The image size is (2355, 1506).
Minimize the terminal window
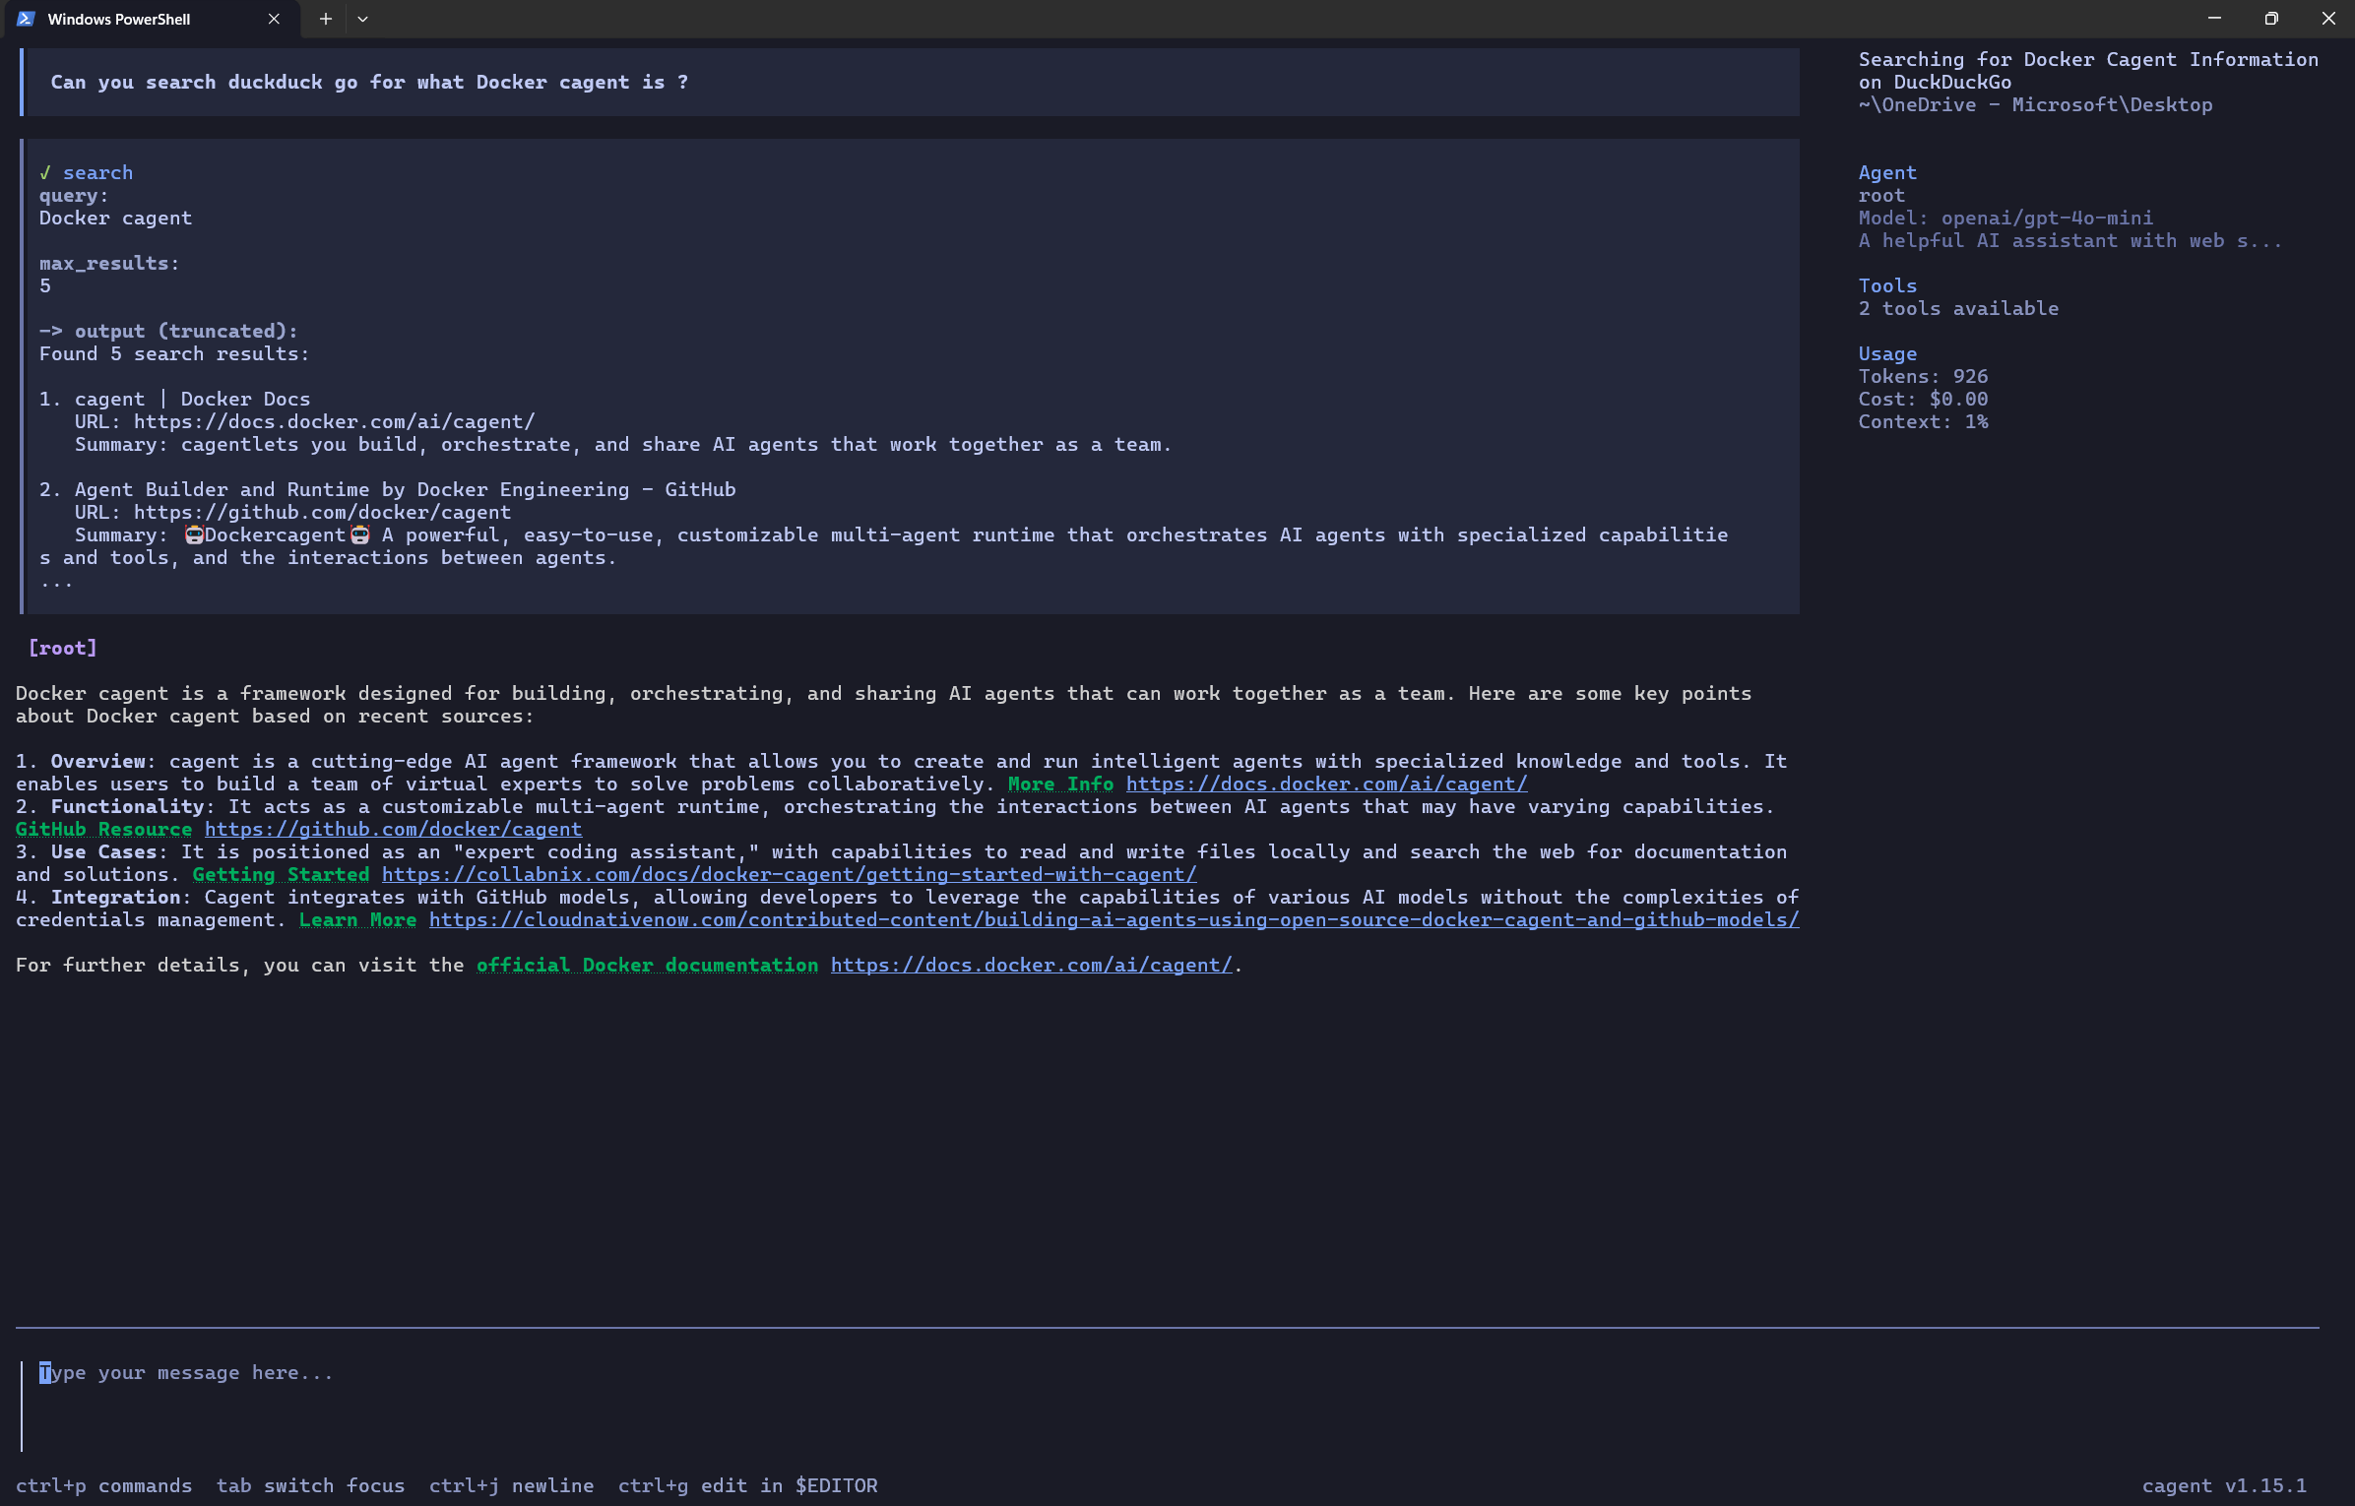point(2214,19)
